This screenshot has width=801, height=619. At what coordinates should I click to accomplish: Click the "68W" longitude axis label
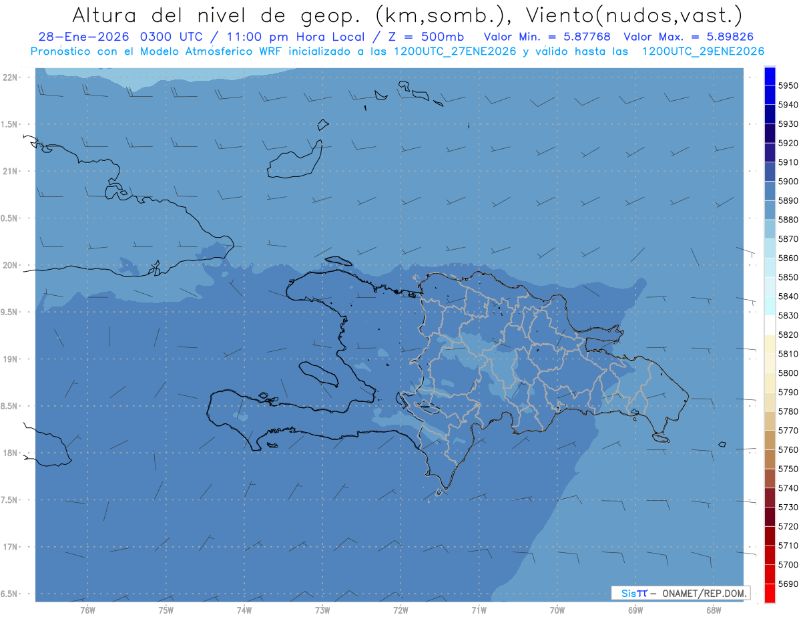point(713,610)
